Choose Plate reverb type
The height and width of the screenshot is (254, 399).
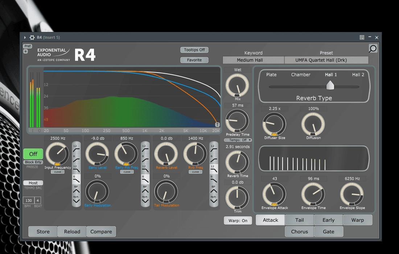click(x=271, y=75)
